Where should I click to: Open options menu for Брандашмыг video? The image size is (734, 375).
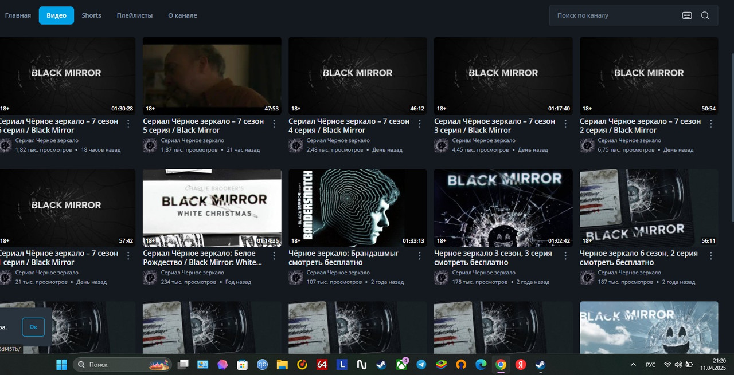pyautogui.click(x=420, y=256)
